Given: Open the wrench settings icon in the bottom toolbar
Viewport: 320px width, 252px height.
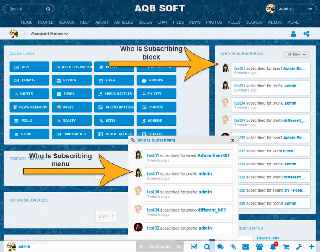Looking at the screenshot, I should pos(299,247).
